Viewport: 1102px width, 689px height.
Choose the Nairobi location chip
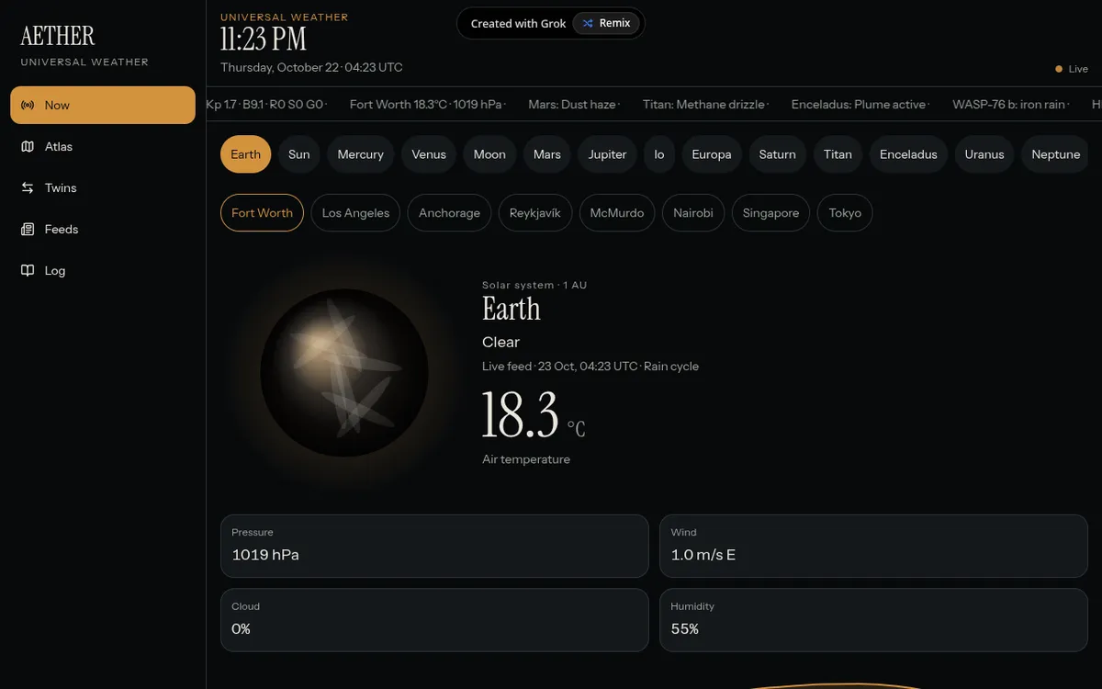tap(693, 213)
